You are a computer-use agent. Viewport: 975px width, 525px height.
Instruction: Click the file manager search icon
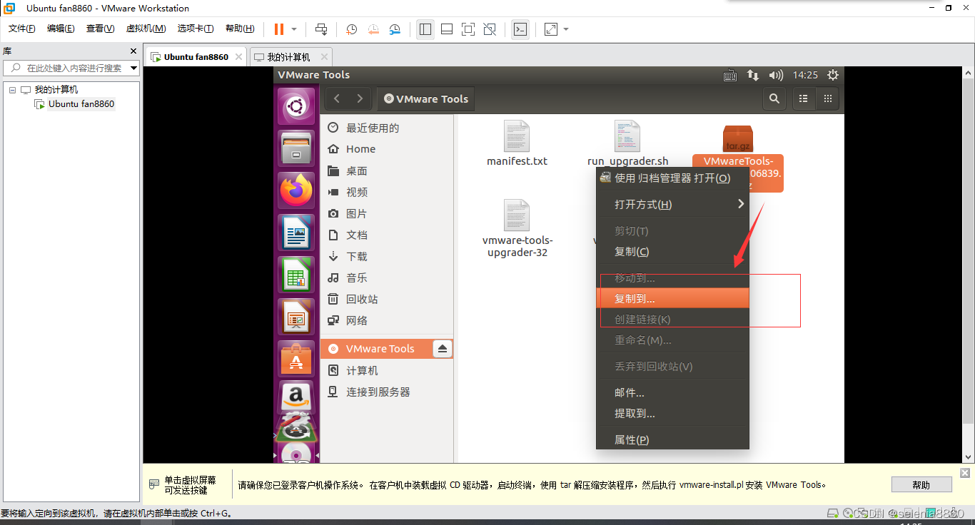click(x=774, y=99)
